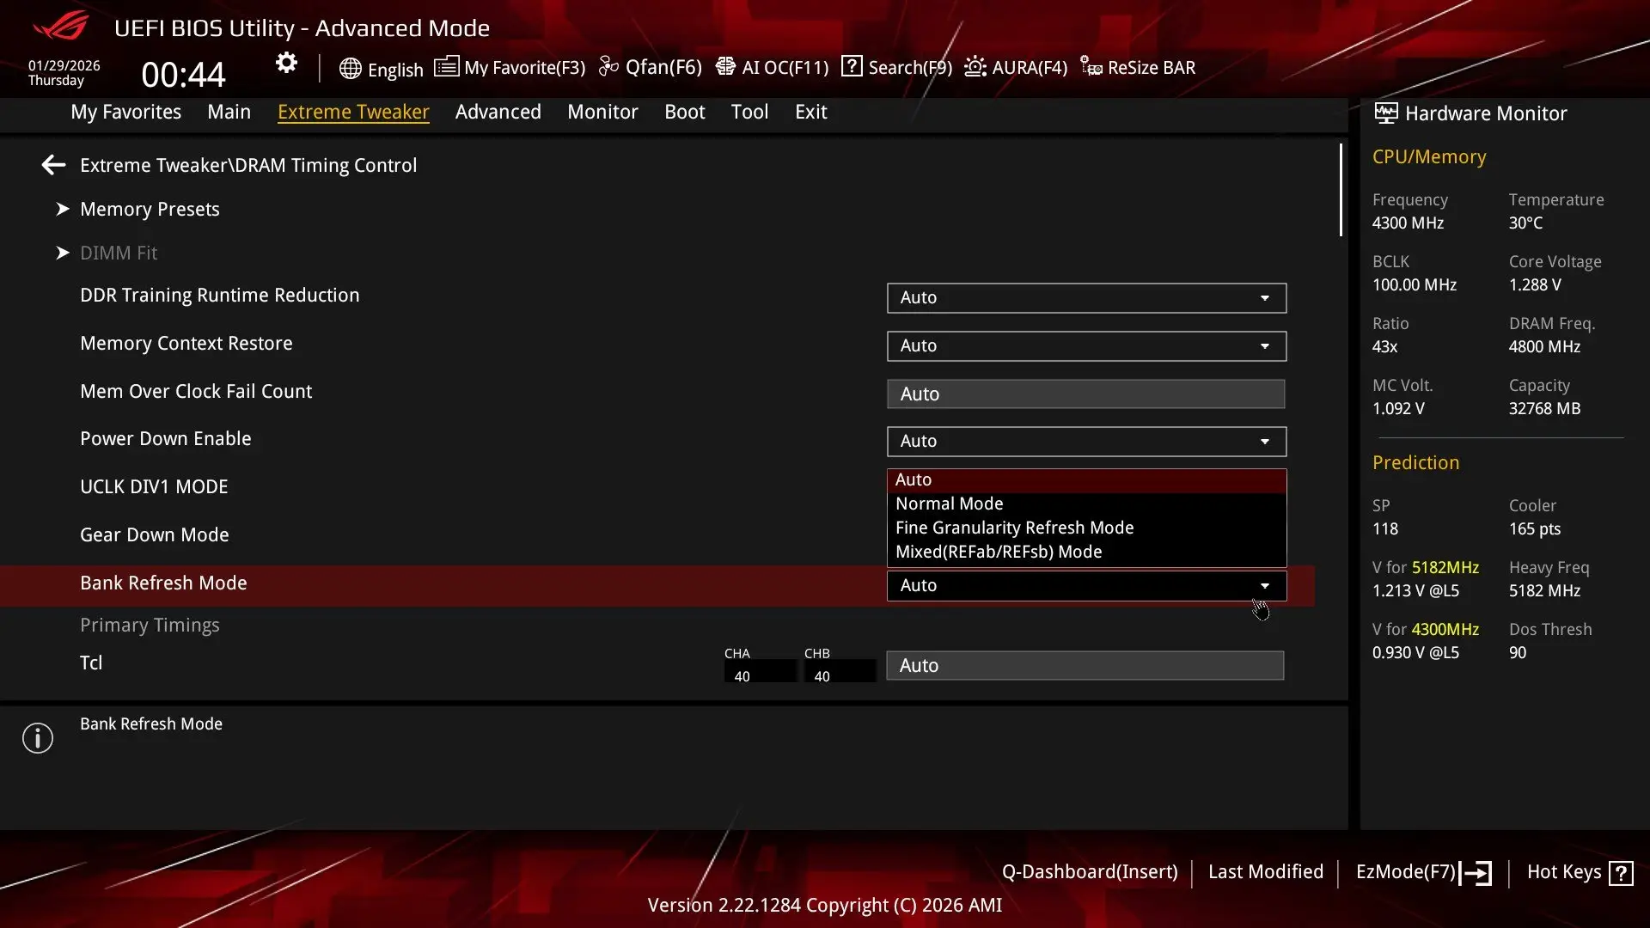
Task: Choose Normal Mode option
Action: click(x=1086, y=504)
